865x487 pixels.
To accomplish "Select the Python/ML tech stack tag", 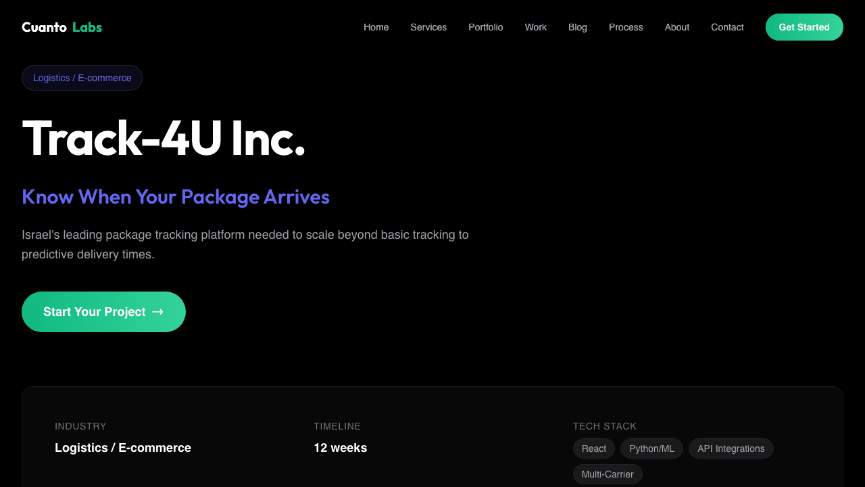I will tap(651, 448).
